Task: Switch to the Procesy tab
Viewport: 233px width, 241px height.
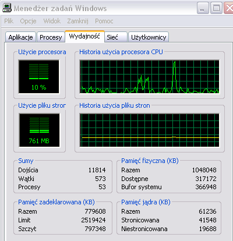Action: tap(51, 37)
